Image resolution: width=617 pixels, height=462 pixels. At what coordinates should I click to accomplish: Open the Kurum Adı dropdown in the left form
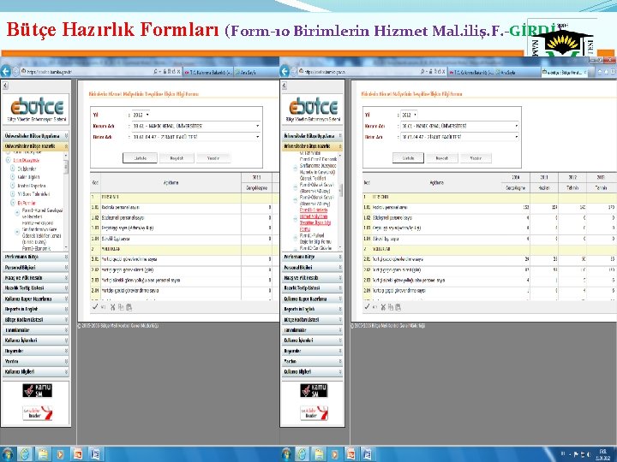click(x=196, y=126)
